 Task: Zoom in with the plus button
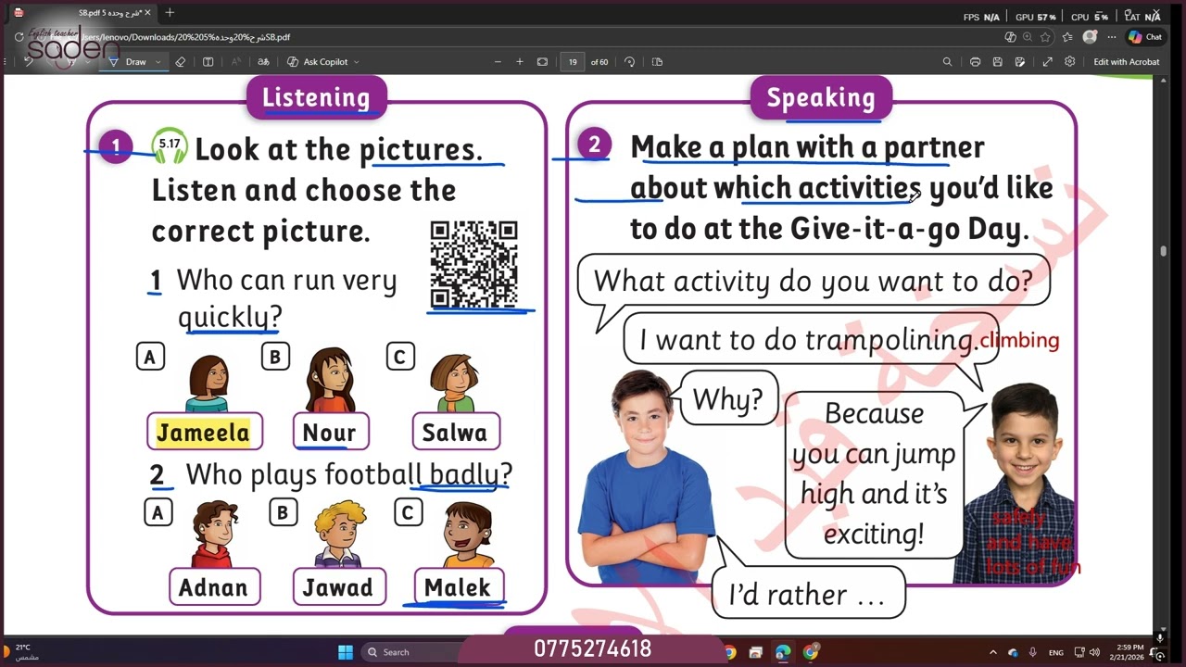click(520, 62)
